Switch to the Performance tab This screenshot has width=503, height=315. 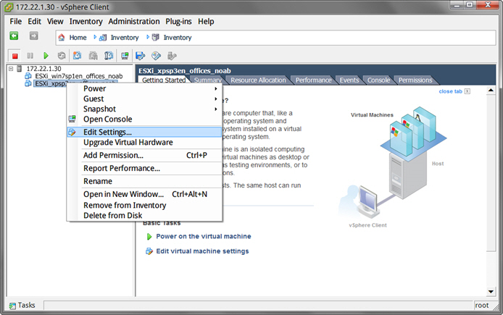coord(313,80)
